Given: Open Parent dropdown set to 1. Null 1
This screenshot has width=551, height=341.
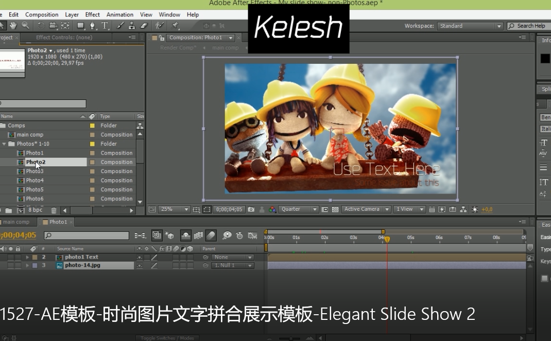Looking at the screenshot, I should 232,265.
